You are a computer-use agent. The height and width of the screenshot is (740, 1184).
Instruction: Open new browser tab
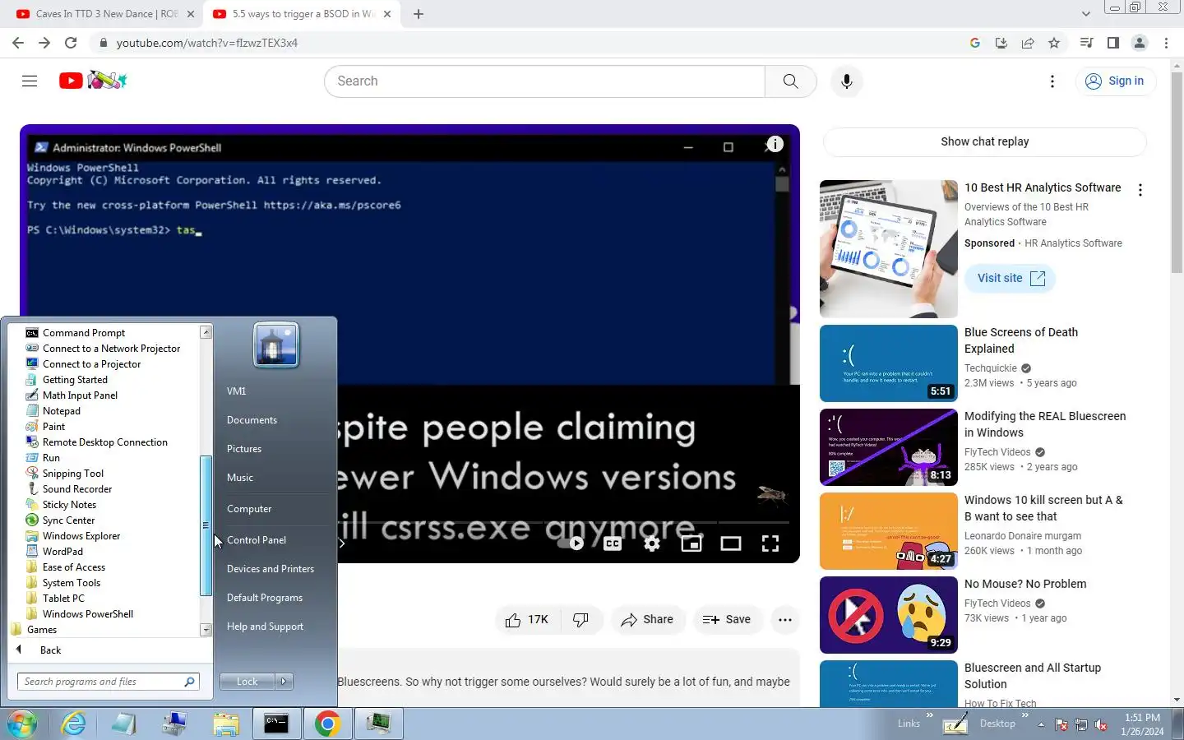[x=419, y=14]
